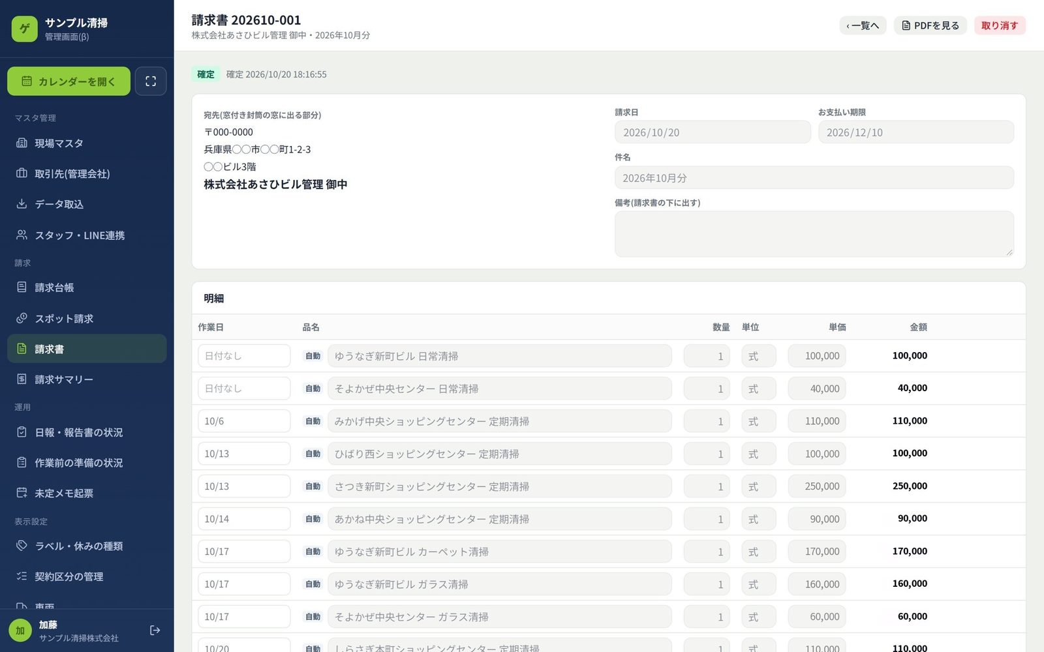Click the 請求台帳 ledger icon
The image size is (1044, 652).
click(x=22, y=288)
